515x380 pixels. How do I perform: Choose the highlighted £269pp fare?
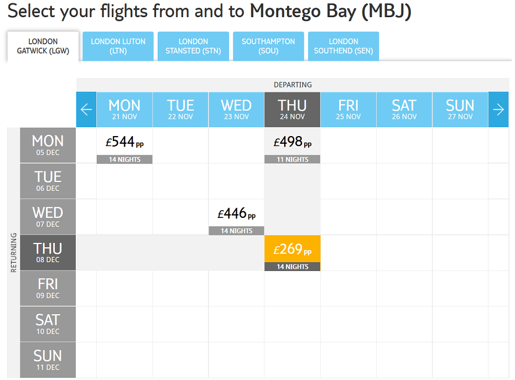292,253
